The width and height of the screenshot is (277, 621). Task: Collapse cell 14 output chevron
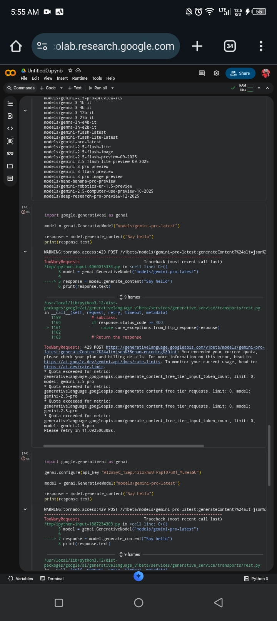(x=25, y=509)
